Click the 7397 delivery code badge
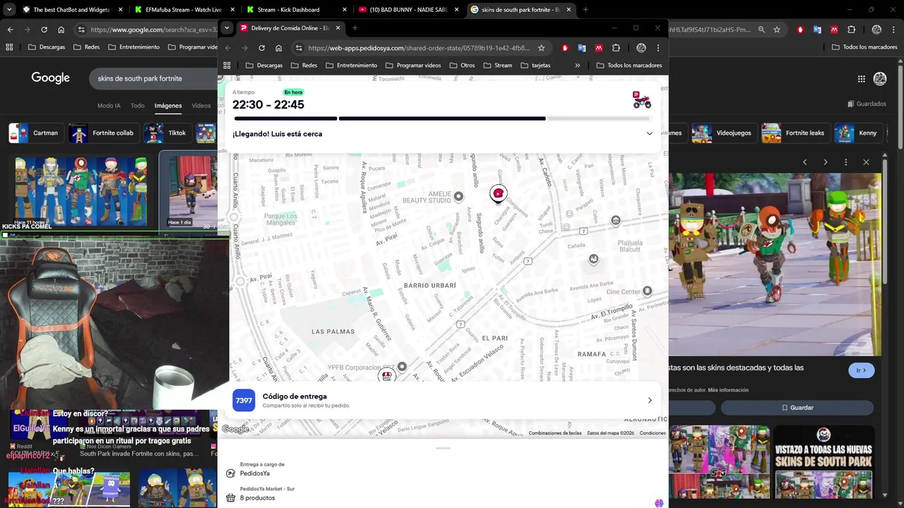This screenshot has width=904, height=508. click(244, 401)
